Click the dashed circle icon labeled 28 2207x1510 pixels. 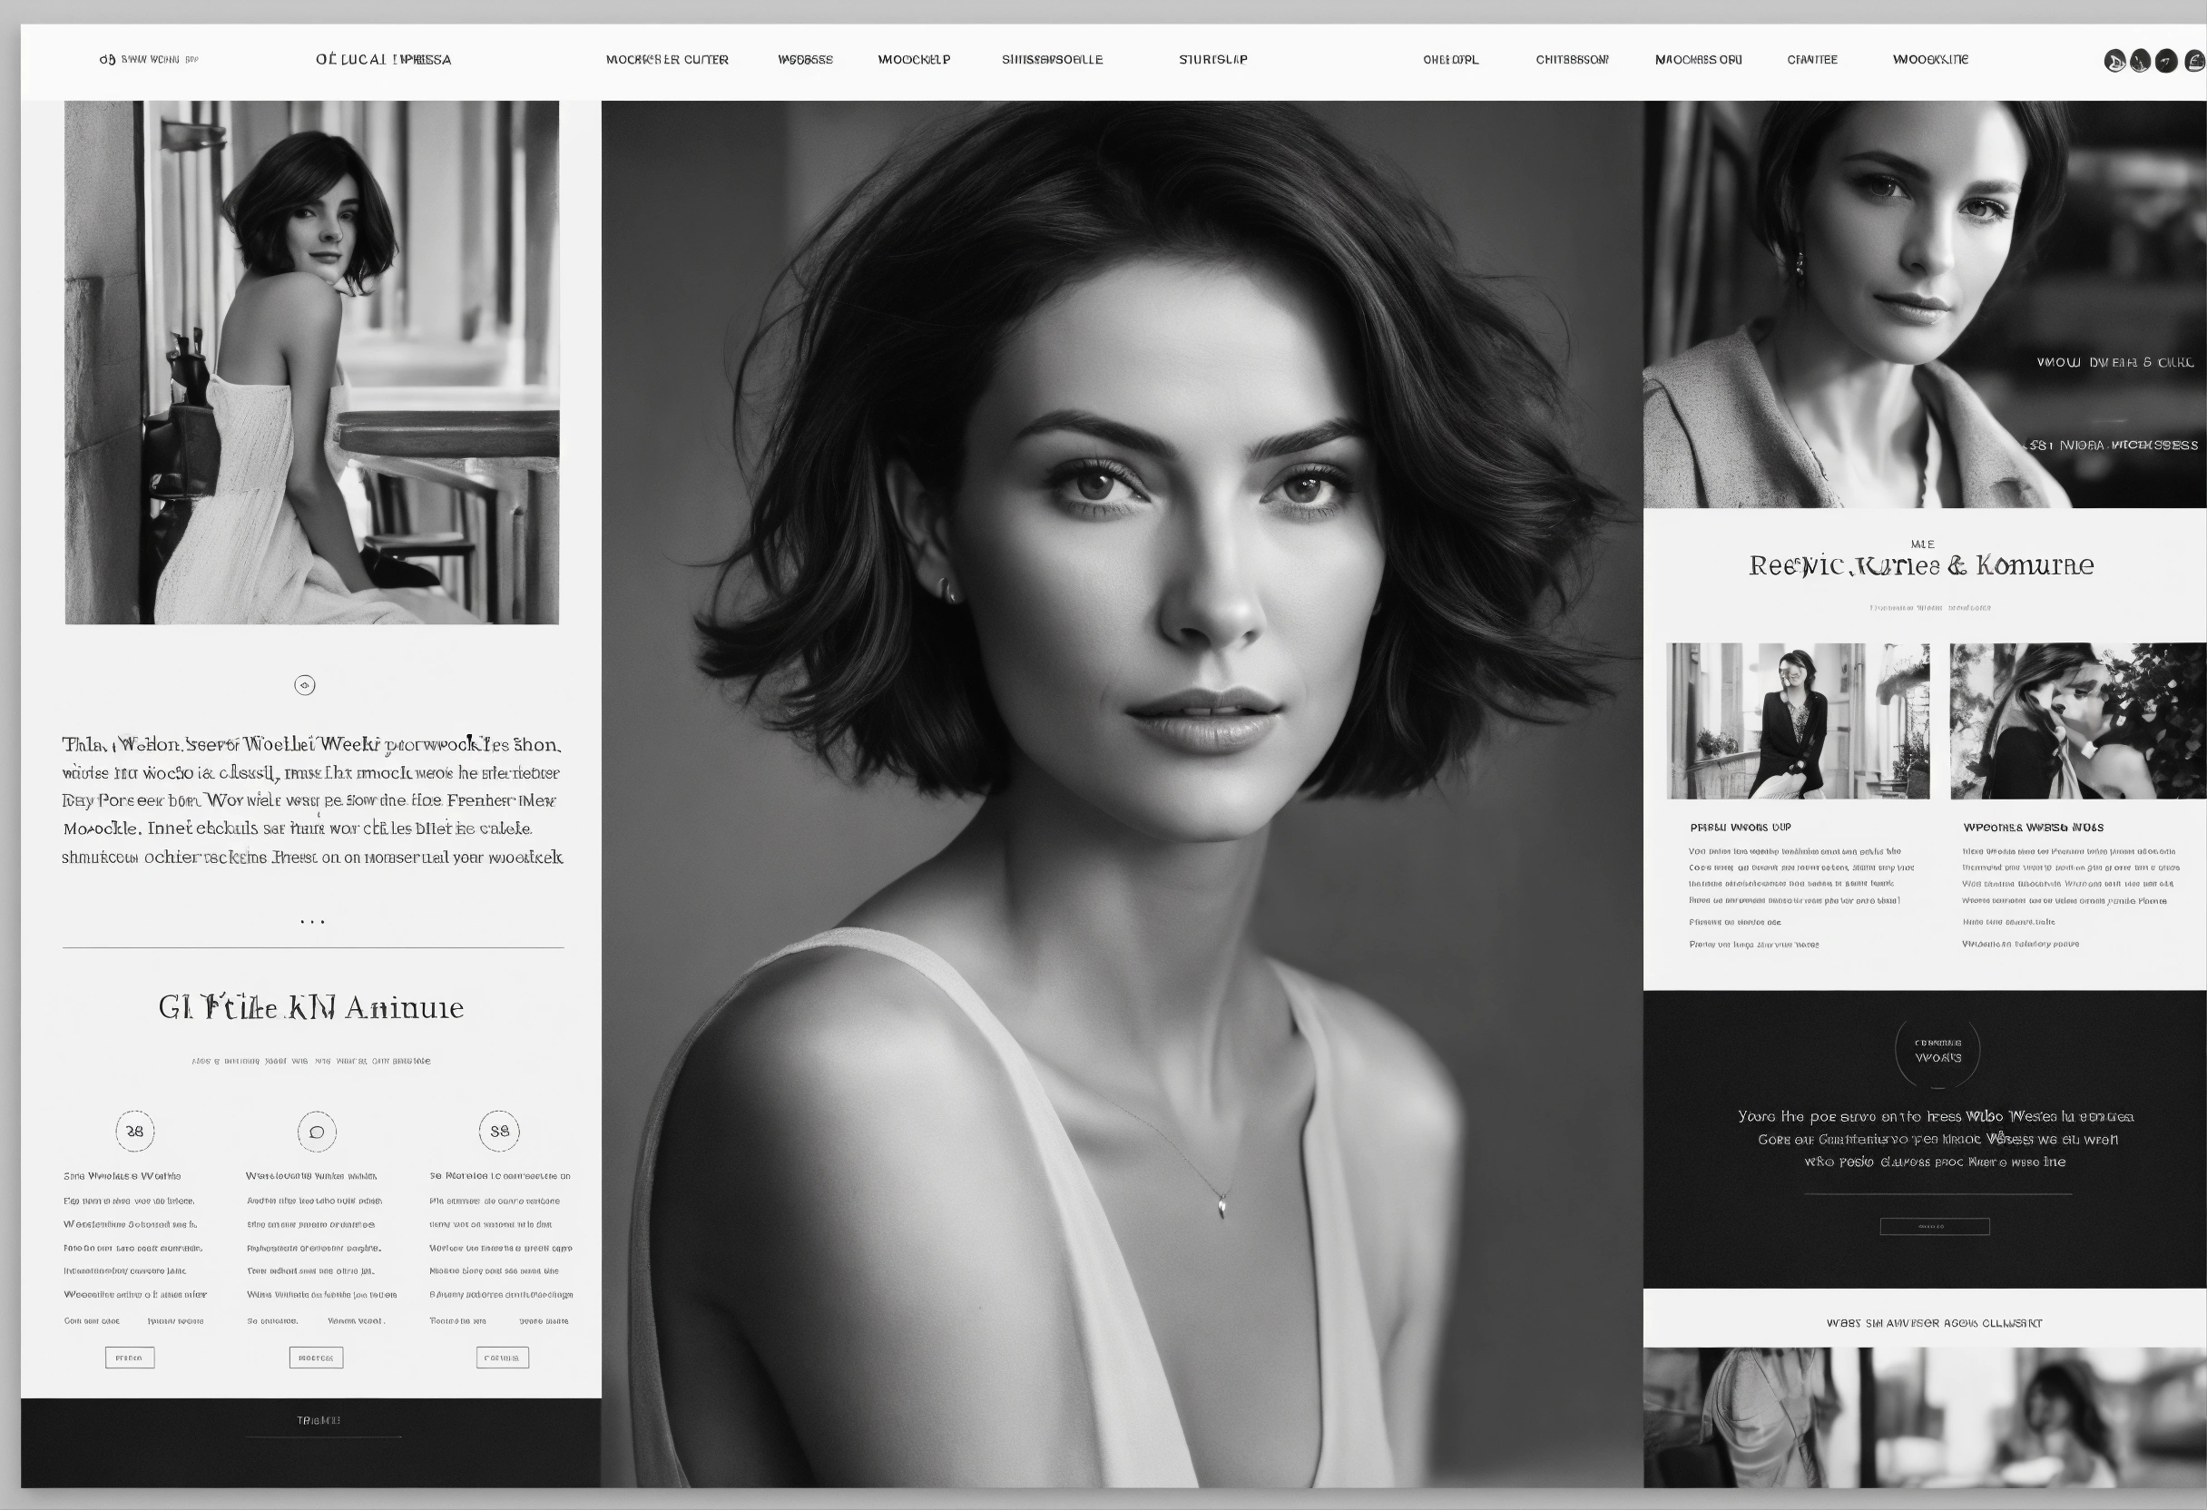pos(135,1131)
